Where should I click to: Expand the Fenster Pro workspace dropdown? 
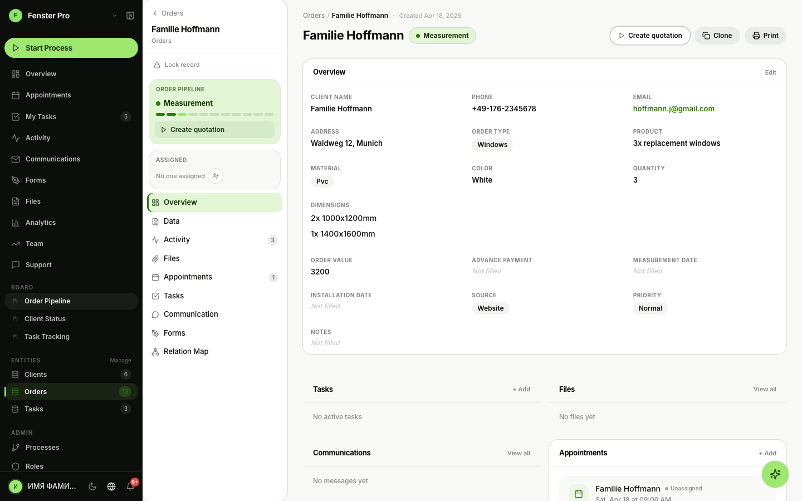coord(115,16)
